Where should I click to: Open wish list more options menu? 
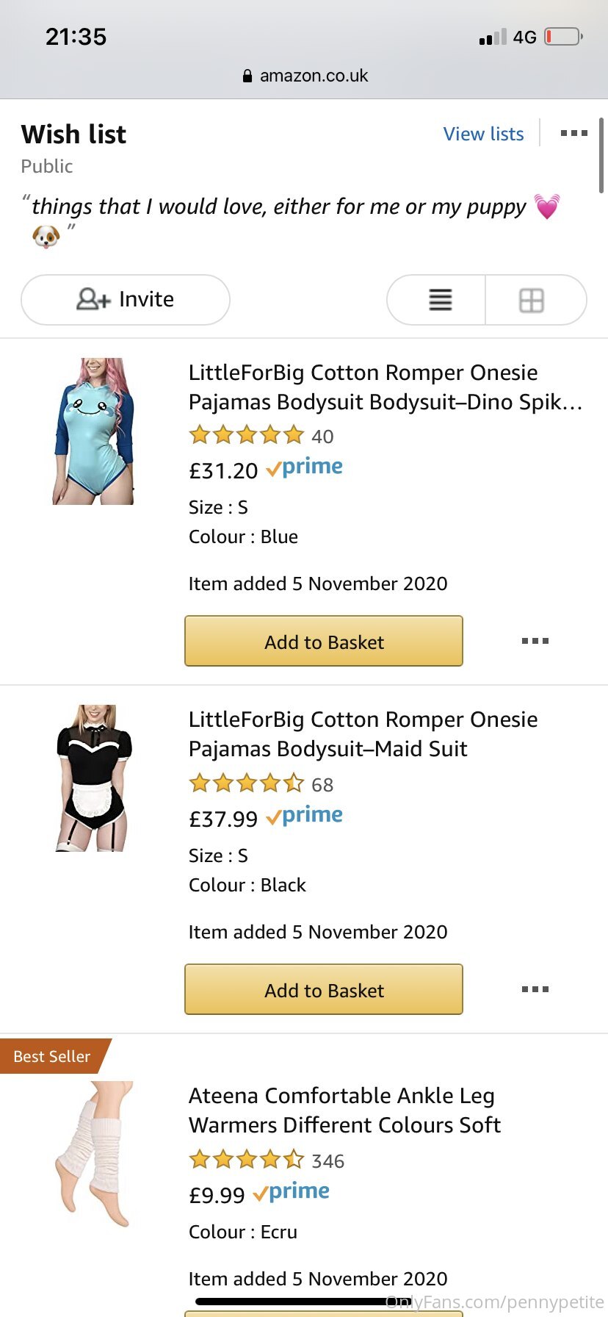point(573,134)
